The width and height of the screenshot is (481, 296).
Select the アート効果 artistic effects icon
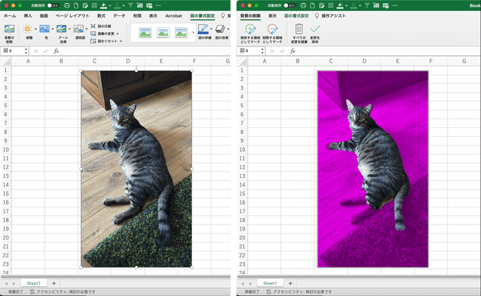[x=61, y=29]
